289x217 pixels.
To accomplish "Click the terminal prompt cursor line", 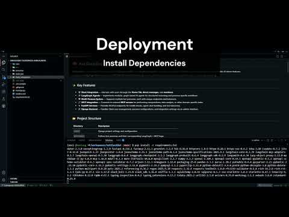I will [x=68, y=182].
